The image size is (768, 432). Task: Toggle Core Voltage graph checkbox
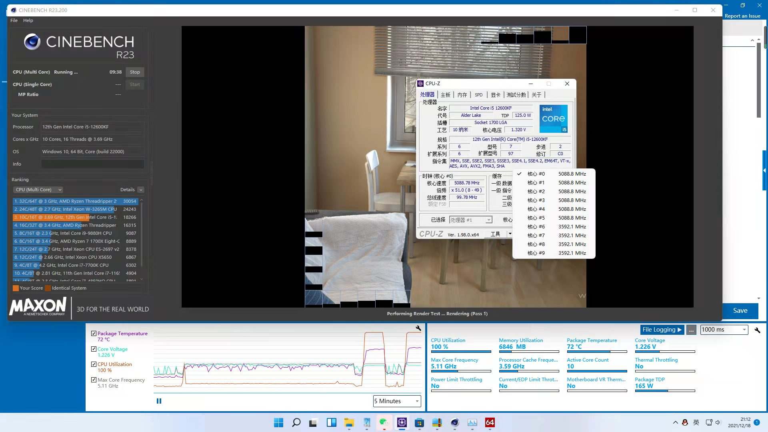(94, 349)
